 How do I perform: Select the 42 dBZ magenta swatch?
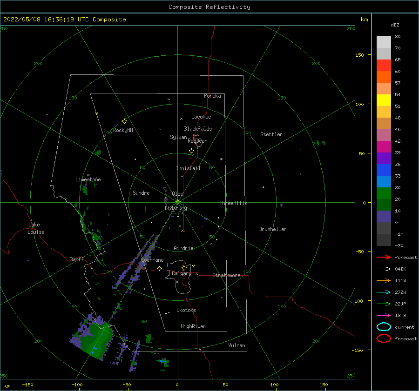384,147
